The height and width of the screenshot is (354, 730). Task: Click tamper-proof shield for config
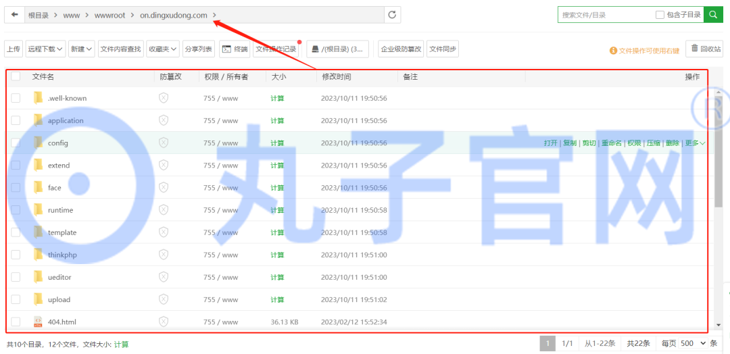164,143
